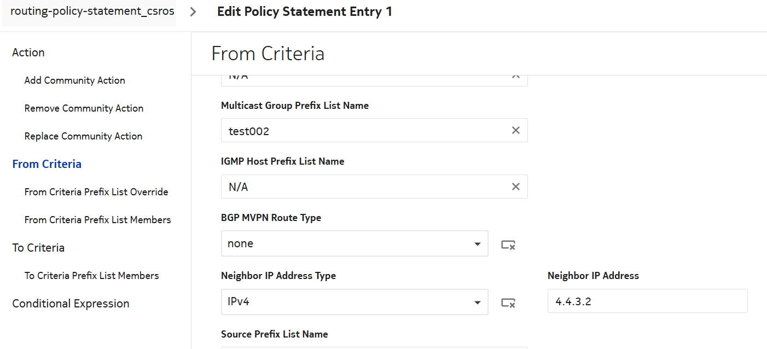Image resolution: width=767 pixels, height=349 pixels.
Task: Open To Criteria Prefix List Members
Action: (x=91, y=276)
